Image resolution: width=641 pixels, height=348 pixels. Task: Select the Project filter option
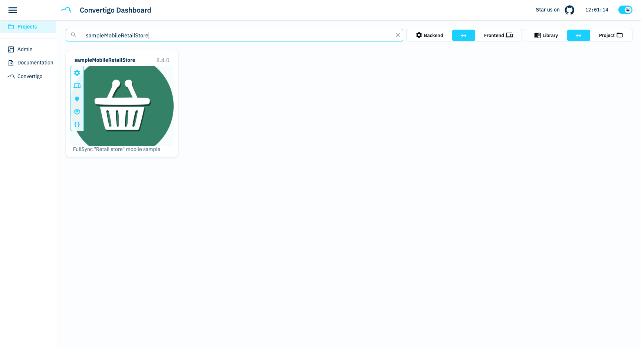[611, 36]
